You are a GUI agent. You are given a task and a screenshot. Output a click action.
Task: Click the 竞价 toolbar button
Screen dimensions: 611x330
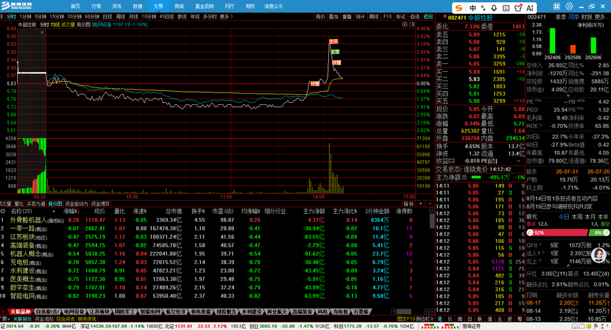[320, 16]
